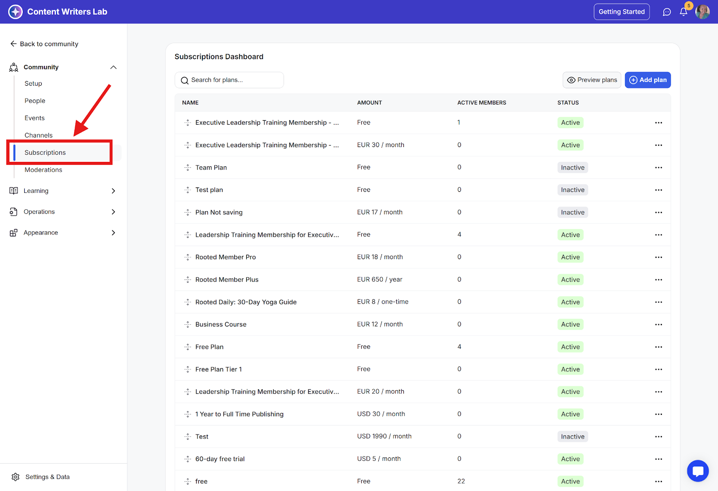Viewport: 718px width, 491px height.
Task: Click the Add plan button
Action: [648, 80]
